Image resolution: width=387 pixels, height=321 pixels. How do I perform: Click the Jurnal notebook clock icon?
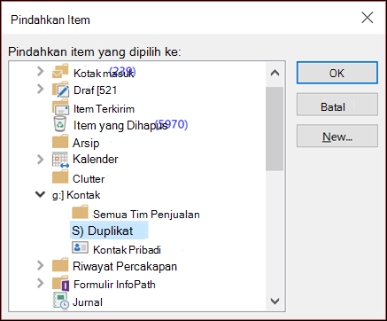pyautogui.click(x=61, y=301)
